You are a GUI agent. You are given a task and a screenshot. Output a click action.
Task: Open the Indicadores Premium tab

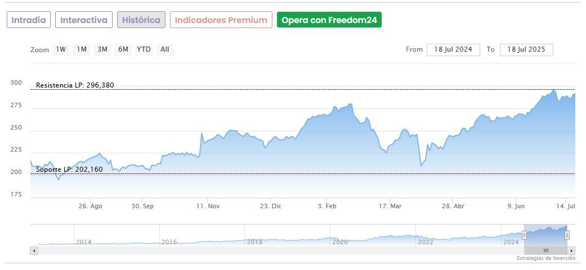(221, 20)
